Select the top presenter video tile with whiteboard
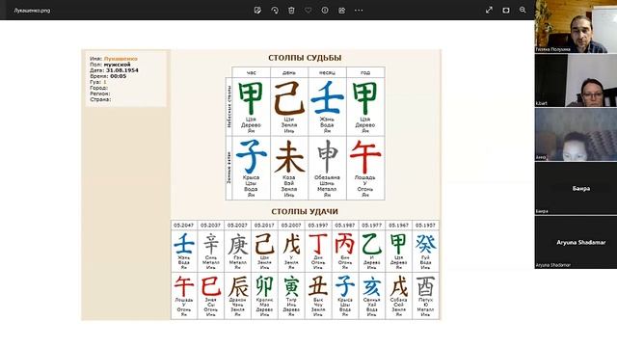 [x=576, y=26]
